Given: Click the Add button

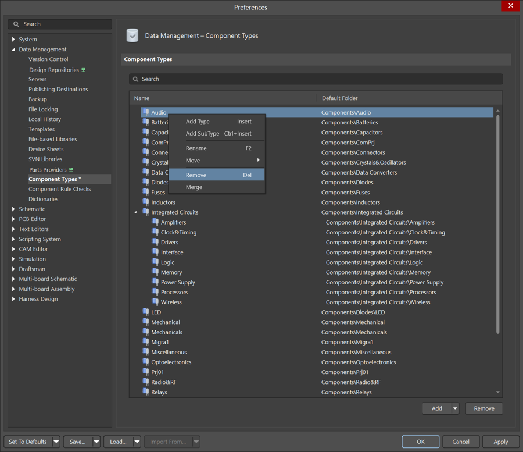Looking at the screenshot, I should click(437, 408).
